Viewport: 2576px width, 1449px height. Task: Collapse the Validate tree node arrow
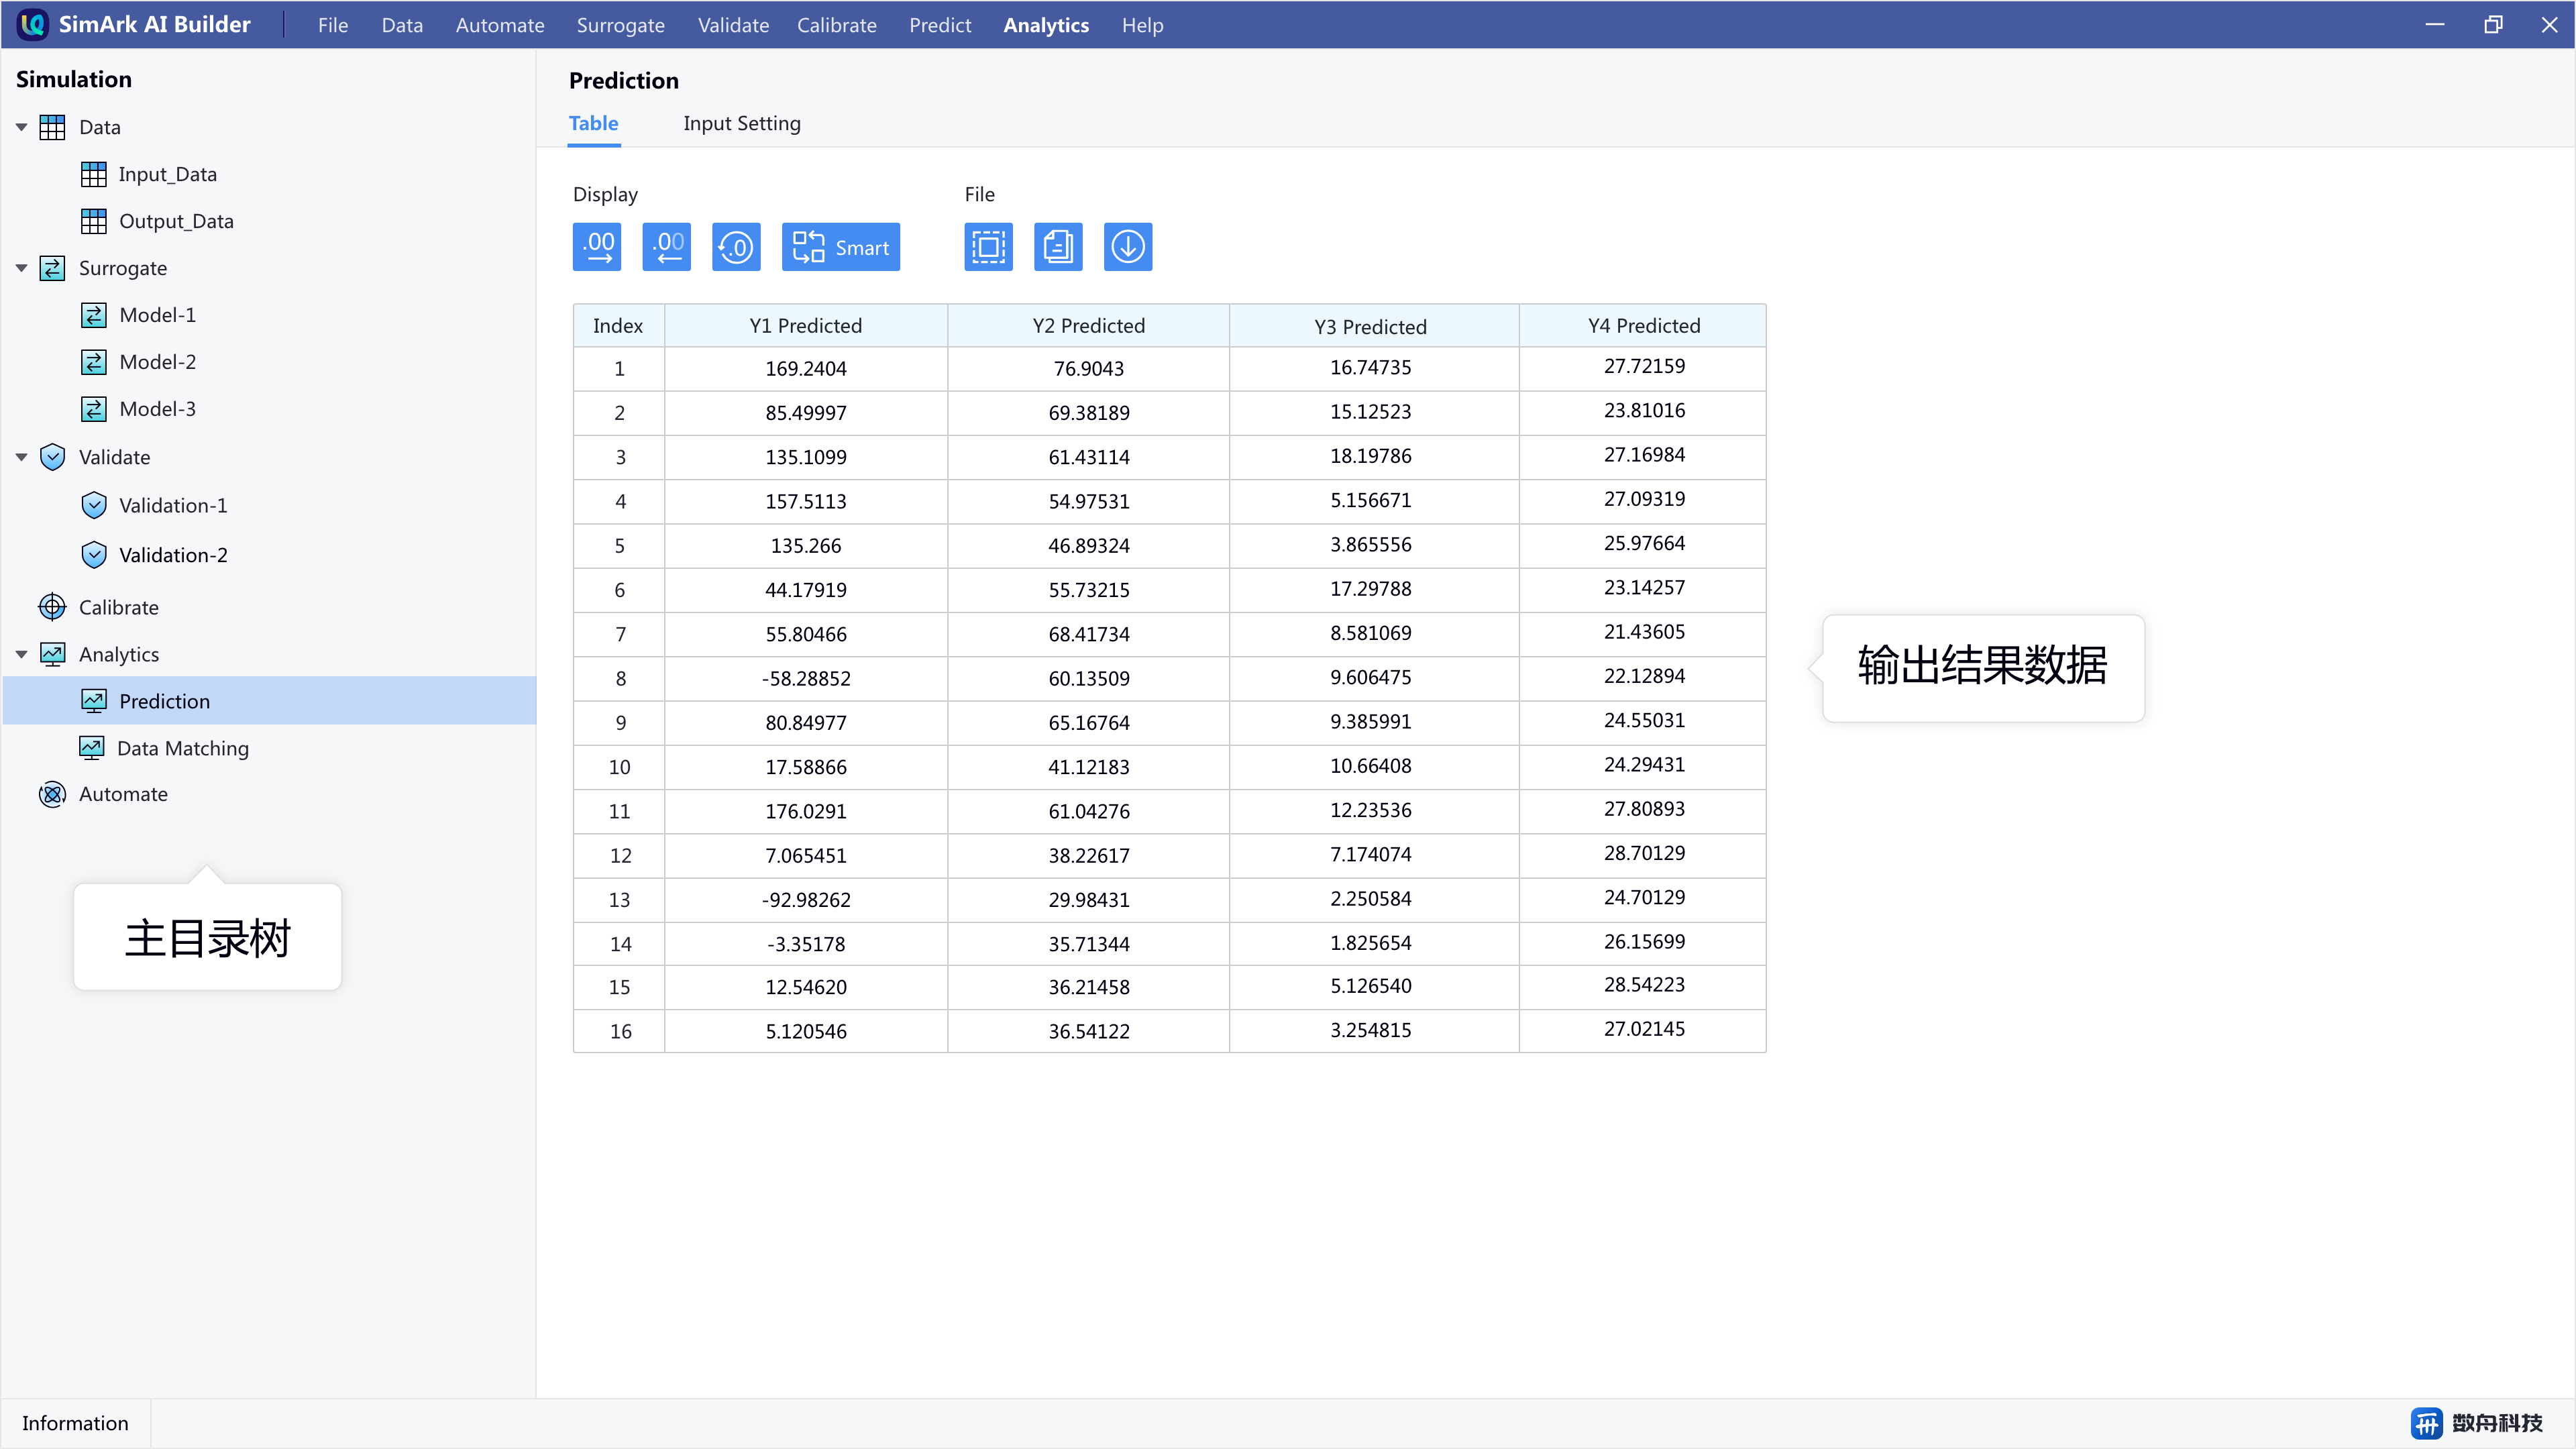pyautogui.click(x=21, y=457)
